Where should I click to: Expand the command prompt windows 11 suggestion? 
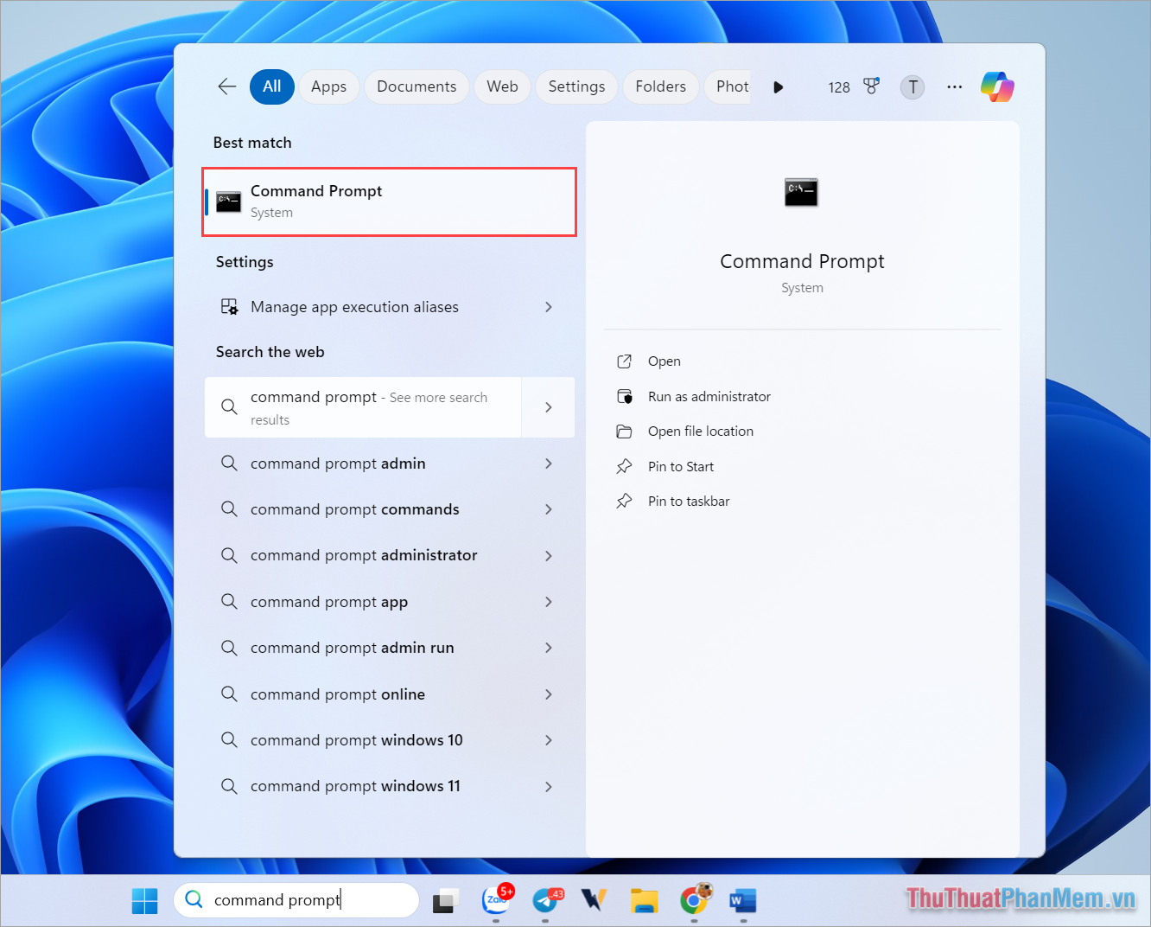tap(549, 786)
